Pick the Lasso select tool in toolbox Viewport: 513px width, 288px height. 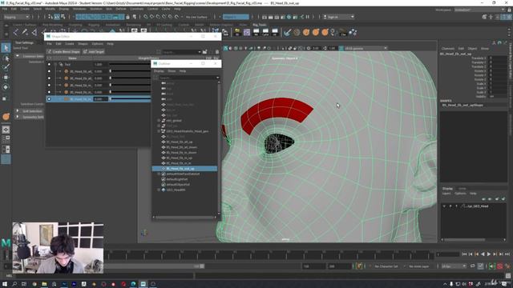(6, 58)
